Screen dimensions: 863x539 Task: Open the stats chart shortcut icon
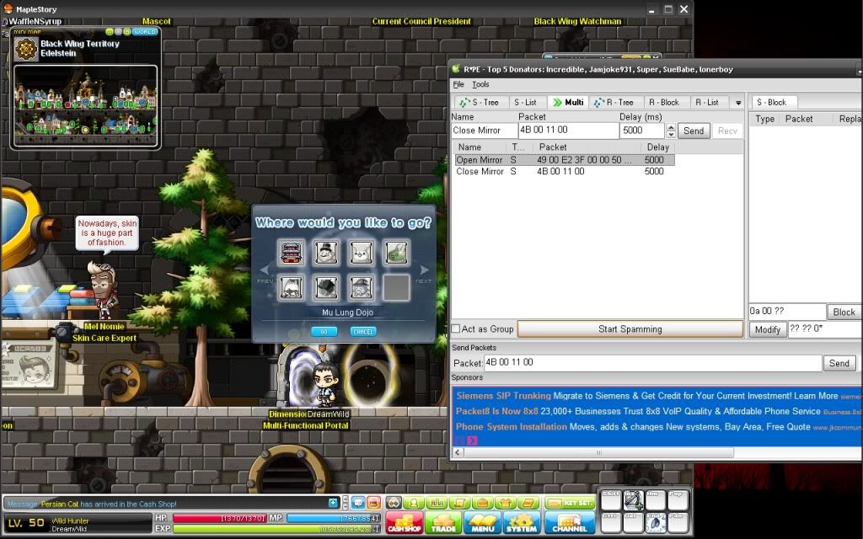point(437,503)
